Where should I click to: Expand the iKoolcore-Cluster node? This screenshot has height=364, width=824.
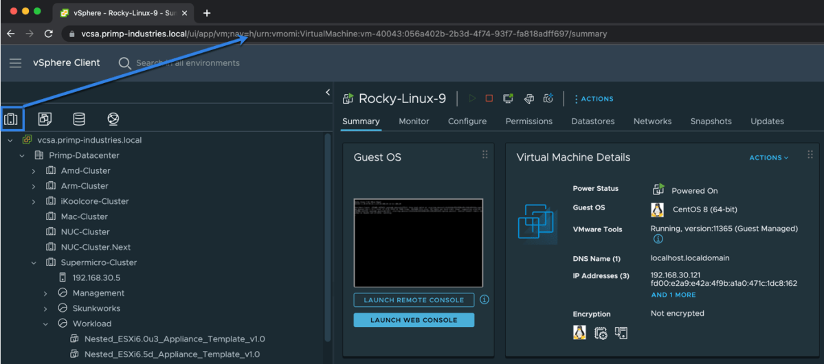[34, 202]
